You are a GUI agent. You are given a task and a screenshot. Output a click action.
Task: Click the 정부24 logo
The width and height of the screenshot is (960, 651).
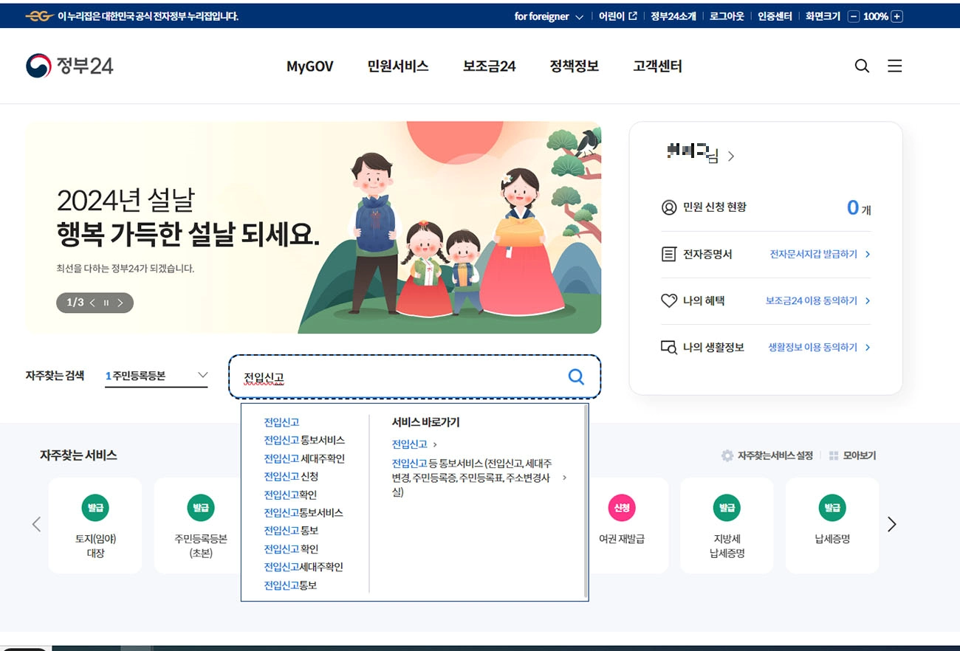point(69,66)
